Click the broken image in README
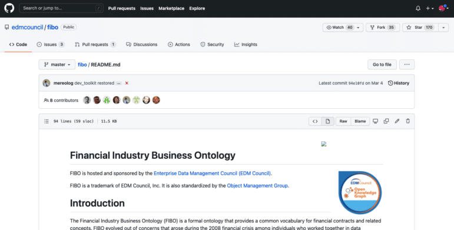Screen dimensions: 454x230 click(324, 144)
